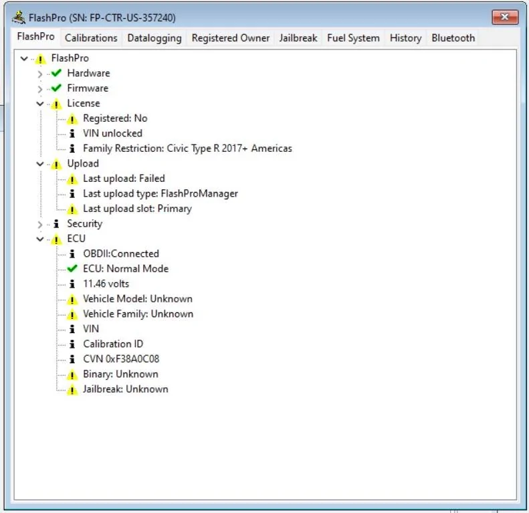Select the 'Vehicle Model: Unknown' row
This screenshot has width=529, height=513.
pos(138,299)
